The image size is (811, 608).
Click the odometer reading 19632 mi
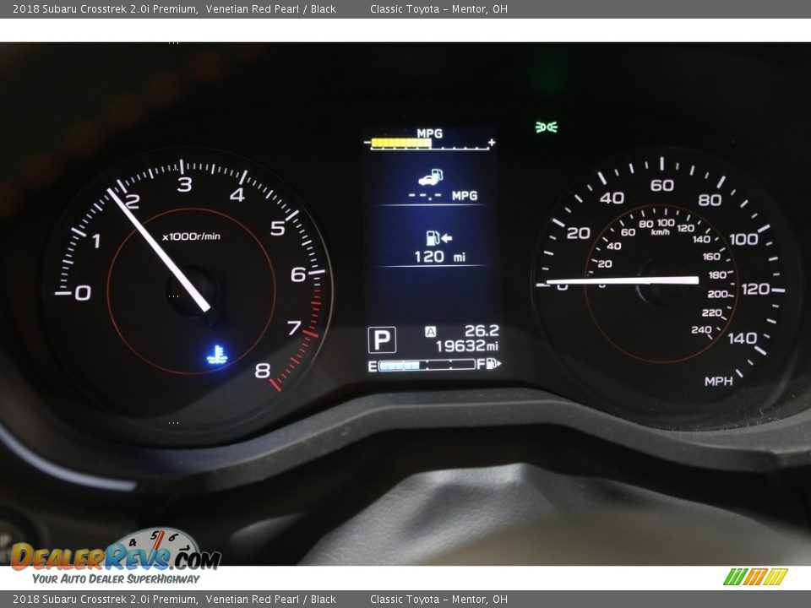click(466, 346)
